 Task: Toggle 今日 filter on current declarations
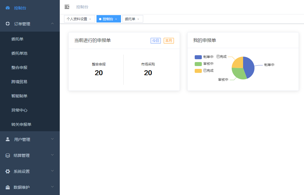pyautogui.click(x=155, y=41)
